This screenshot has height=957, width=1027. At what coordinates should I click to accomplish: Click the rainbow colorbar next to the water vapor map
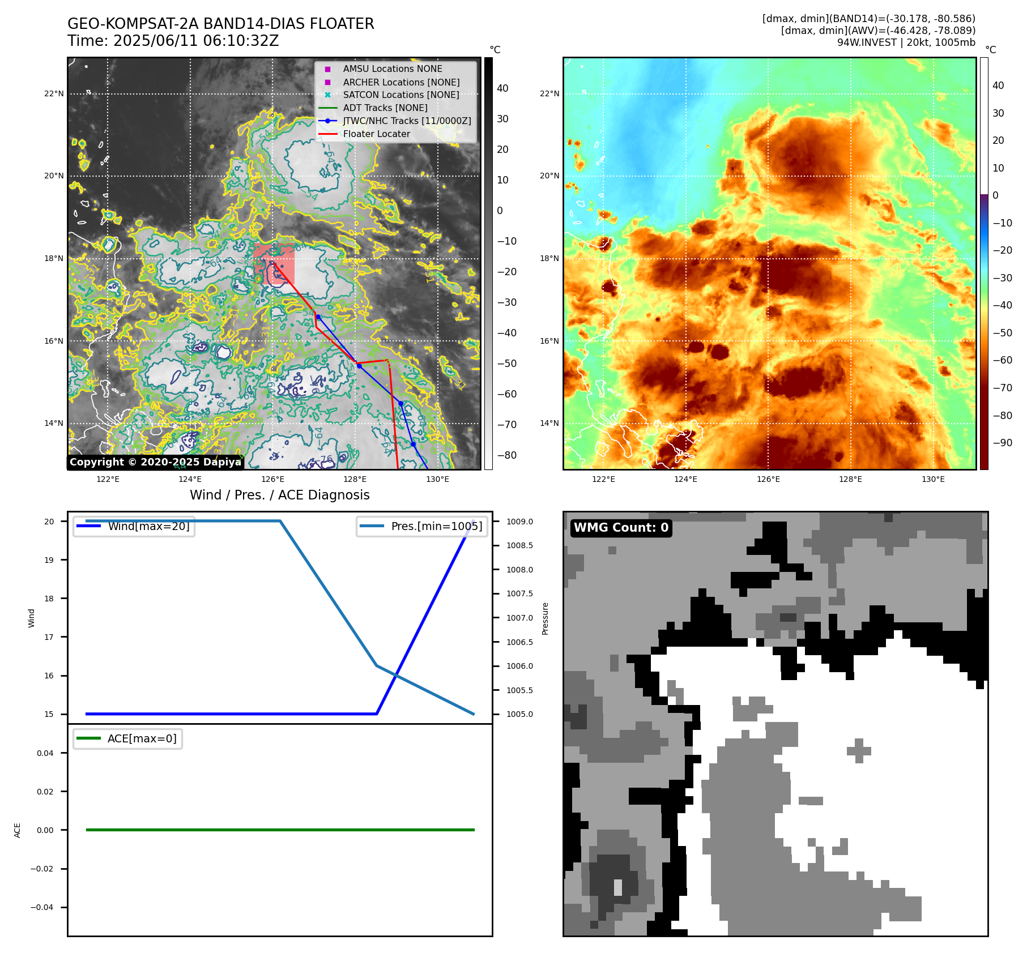click(x=984, y=263)
